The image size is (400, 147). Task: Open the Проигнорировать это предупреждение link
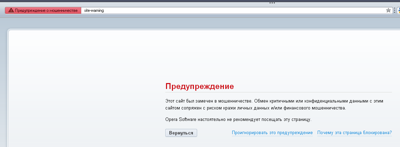(x=272, y=133)
